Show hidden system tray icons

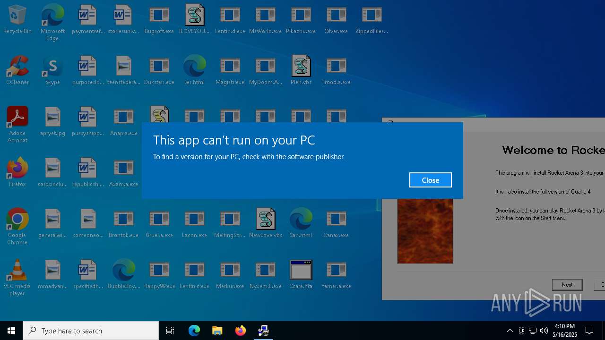pos(510,331)
